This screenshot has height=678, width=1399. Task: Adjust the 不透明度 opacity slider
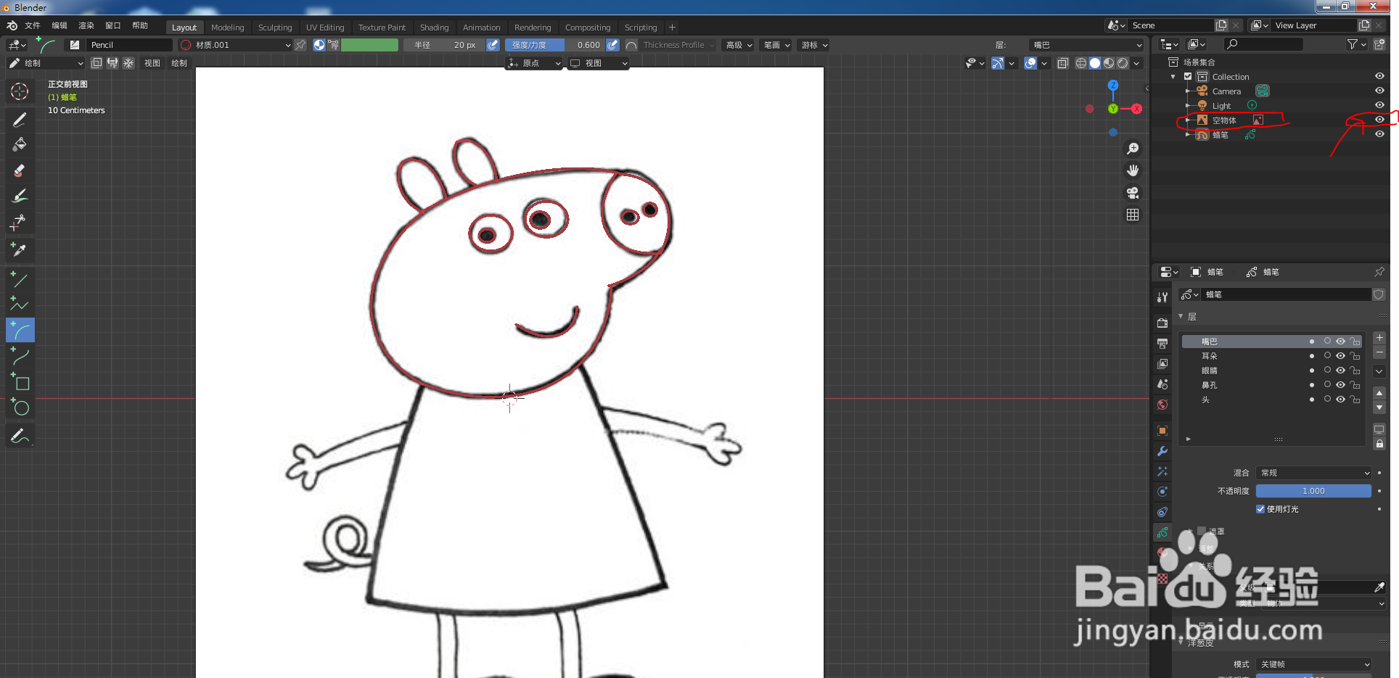pos(1314,491)
